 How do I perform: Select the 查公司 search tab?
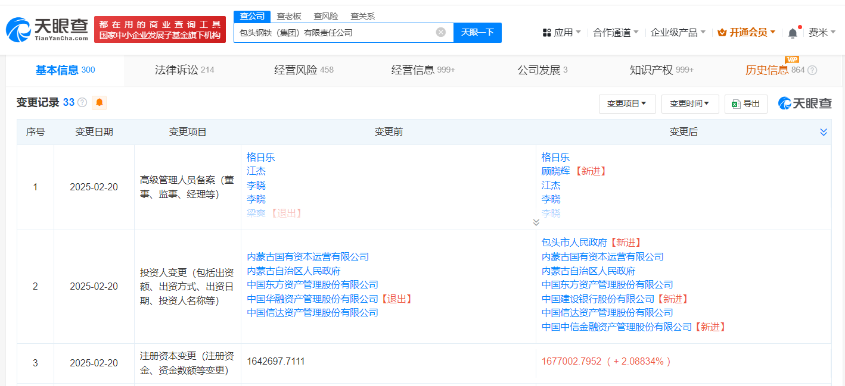click(x=252, y=17)
